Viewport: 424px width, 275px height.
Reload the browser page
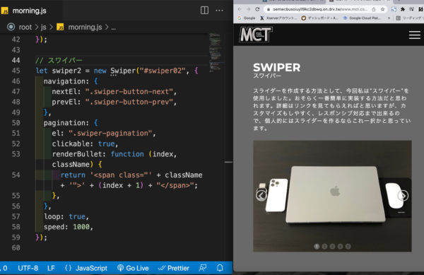257,9
